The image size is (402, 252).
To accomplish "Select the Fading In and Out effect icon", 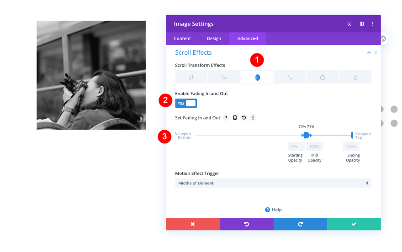I will (257, 77).
